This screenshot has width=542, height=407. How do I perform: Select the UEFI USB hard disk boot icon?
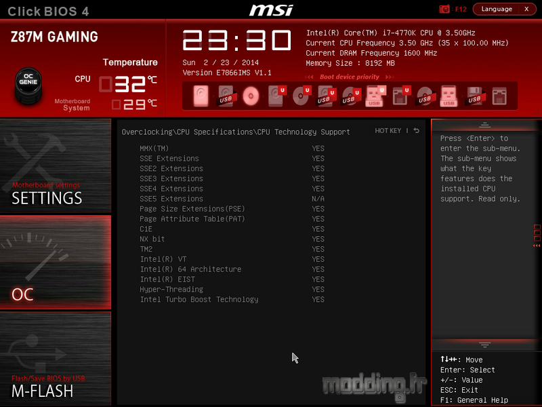tap(326, 96)
